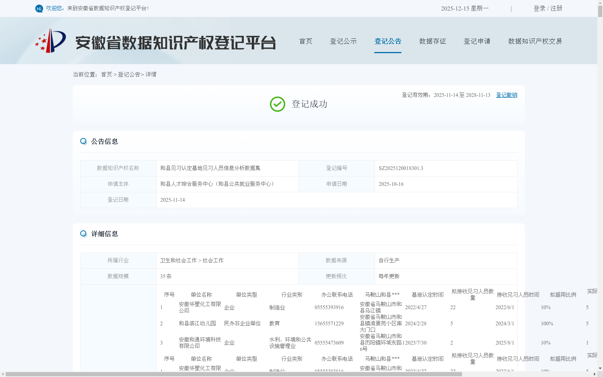
Task: Select 数据知识产权交易 in the navigation
Action: pyautogui.click(x=535, y=41)
